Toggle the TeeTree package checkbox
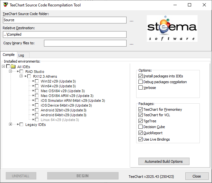 click(140, 121)
